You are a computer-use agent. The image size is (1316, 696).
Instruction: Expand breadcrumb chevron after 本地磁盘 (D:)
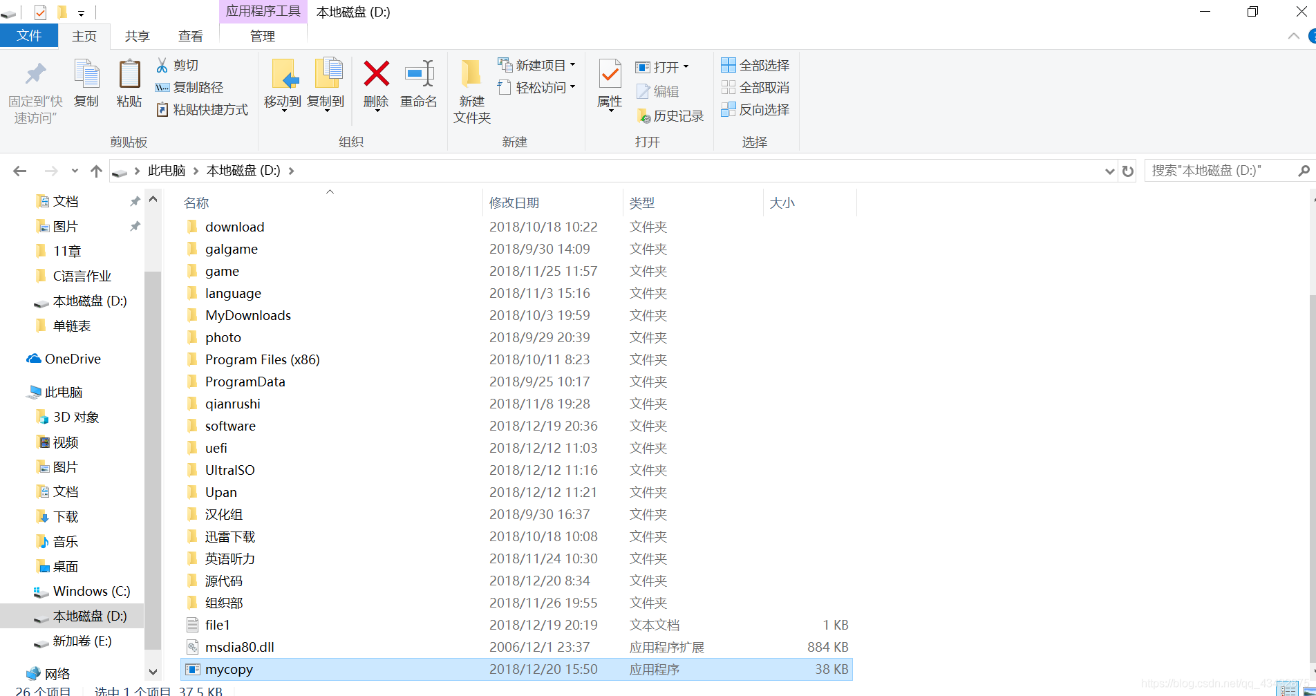(x=291, y=171)
